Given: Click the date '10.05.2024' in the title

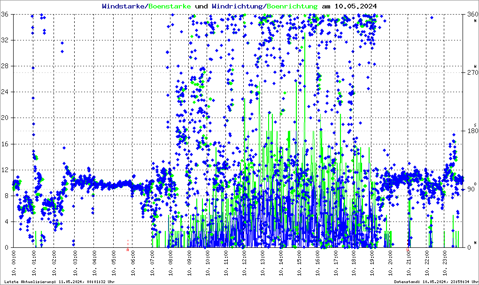Looking at the screenshot, I should 355,6.
